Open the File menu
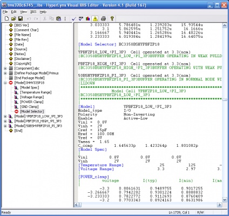The image size is (229, 216). point(5,12)
